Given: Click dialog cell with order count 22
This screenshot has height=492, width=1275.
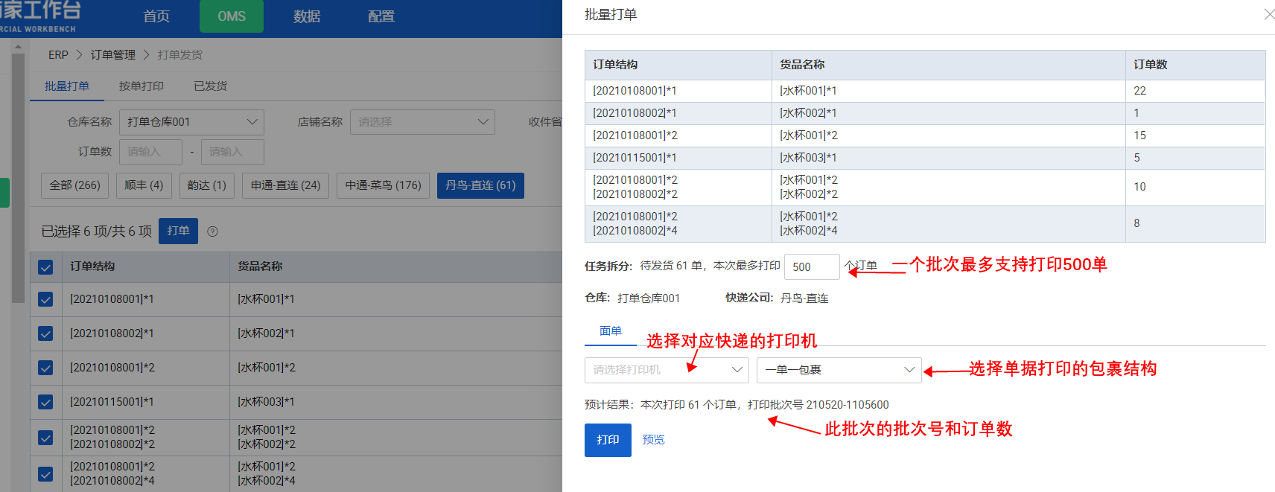Looking at the screenshot, I should click(1195, 91).
